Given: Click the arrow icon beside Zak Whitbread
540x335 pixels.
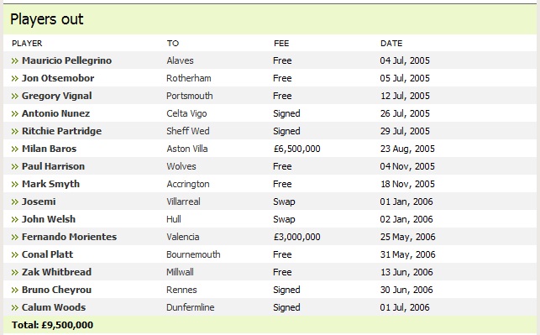Looking at the screenshot, I should (15, 273).
